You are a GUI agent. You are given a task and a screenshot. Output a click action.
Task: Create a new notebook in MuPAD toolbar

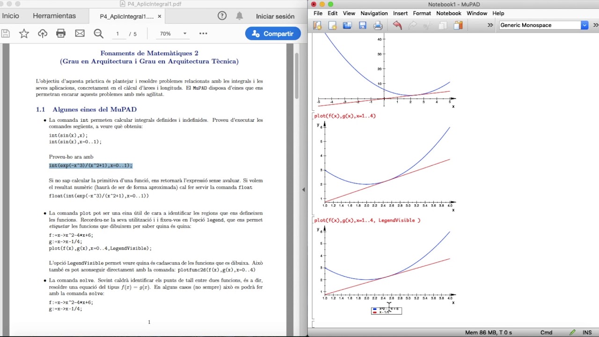pyautogui.click(x=318, y=25)
